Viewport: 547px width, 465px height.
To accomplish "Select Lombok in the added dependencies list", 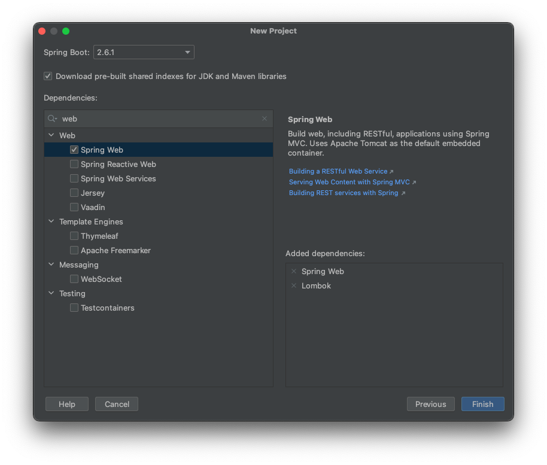I will click(316, 285).
